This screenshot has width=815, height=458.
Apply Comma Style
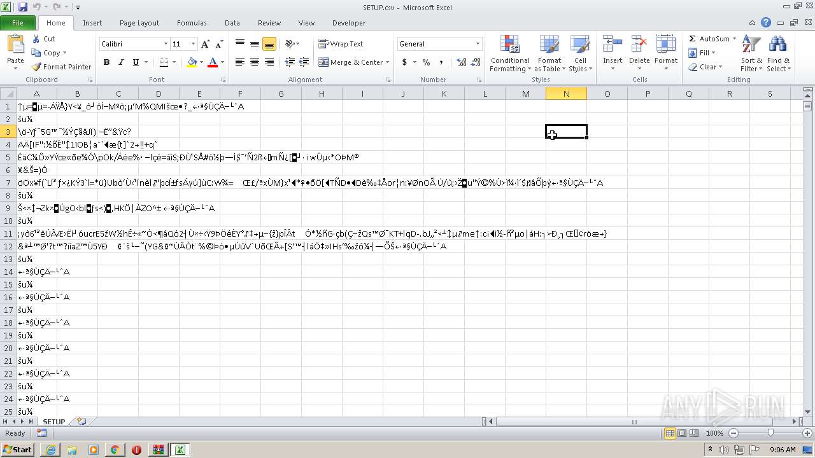coord(441,62)
